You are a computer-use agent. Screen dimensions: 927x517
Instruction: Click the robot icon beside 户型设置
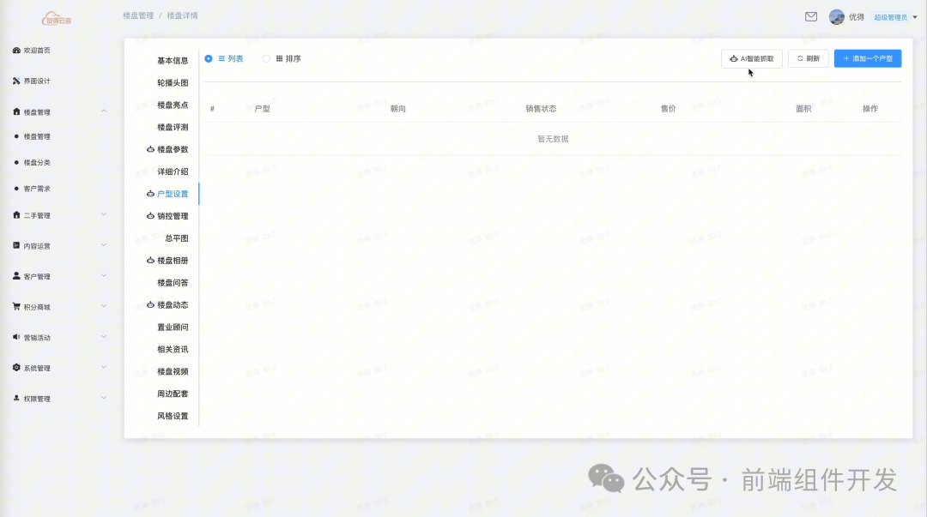(150, 193)
